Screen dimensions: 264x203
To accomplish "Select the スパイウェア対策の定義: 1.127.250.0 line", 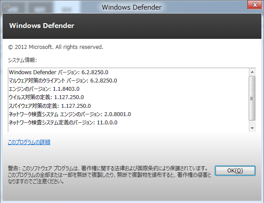I will point(50,106).
